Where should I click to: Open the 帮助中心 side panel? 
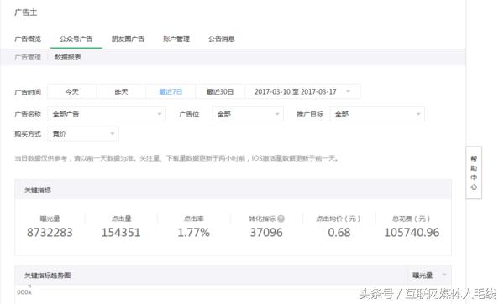(x=474, y=173)
